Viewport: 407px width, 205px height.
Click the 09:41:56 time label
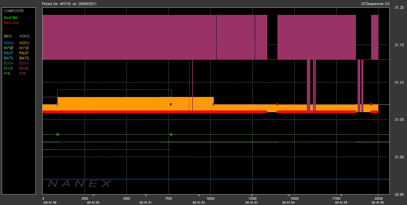(x=379, y=203)
